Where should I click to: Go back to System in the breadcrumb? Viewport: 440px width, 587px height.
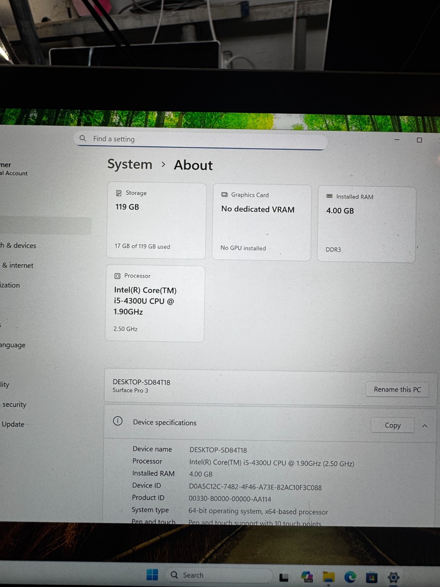tap(130, 164)
